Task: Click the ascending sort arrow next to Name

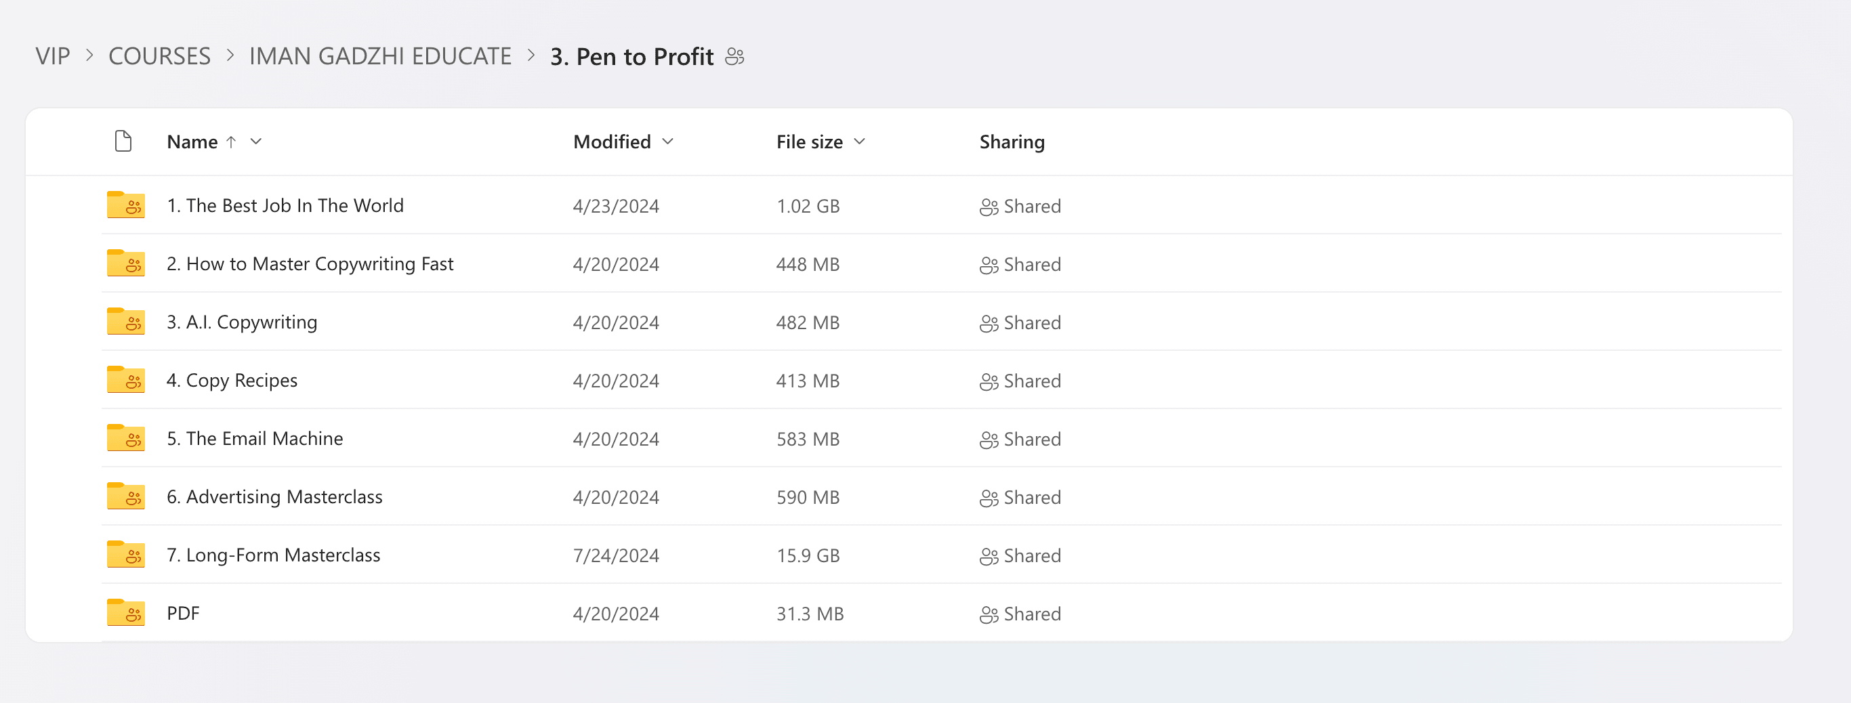Action: [230, 142]
